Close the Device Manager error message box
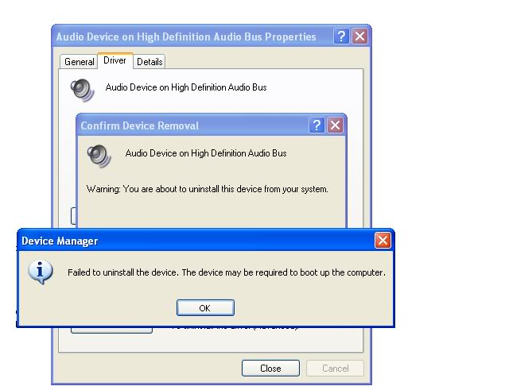Viewport: 509px width, 386px height. coord(383,241)
